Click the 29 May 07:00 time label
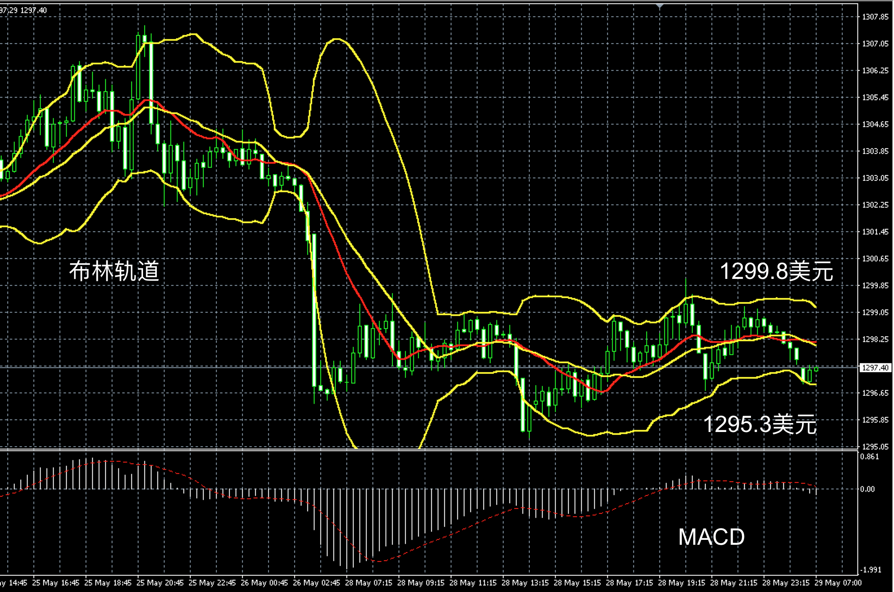Image resolution: width=894 pixels, height=592 pixels. click(x=839, y=583)
